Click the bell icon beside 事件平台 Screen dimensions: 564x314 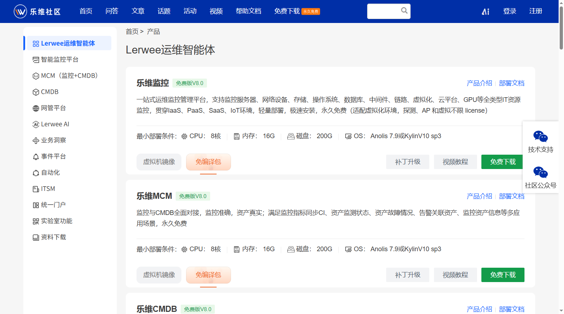pos(36,157)
